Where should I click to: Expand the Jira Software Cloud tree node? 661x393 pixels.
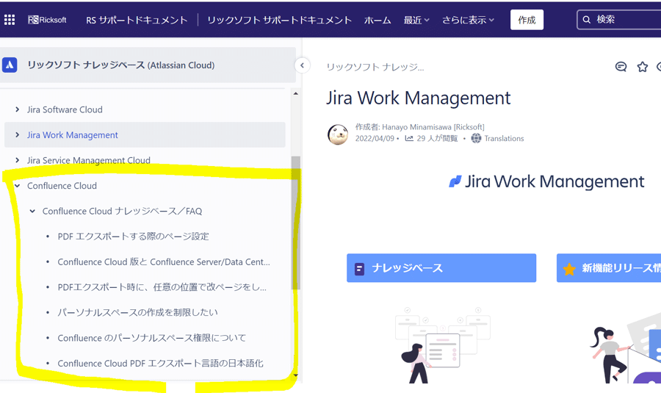pos(18,109)
